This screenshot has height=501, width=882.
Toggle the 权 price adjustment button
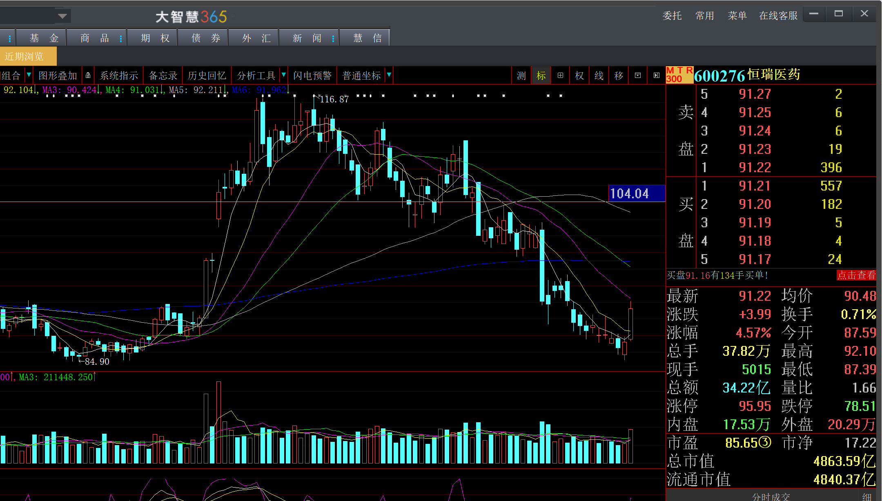[579, 75]
